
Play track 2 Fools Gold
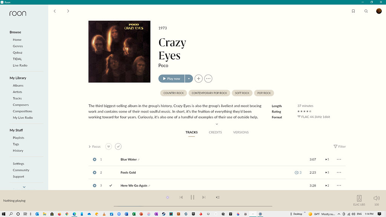(x=95, y=173)
